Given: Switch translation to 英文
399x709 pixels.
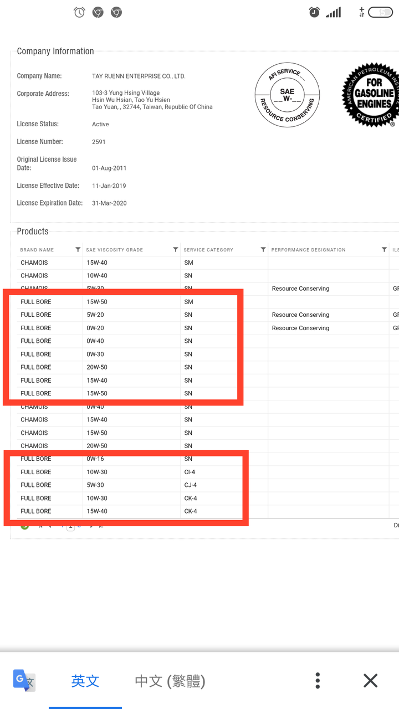Looking at the screenshot, I should [85, 681].
